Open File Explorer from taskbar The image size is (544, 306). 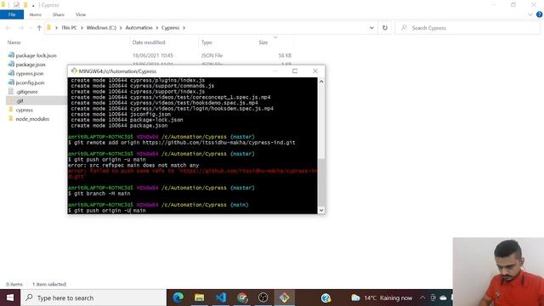[199, 297]
